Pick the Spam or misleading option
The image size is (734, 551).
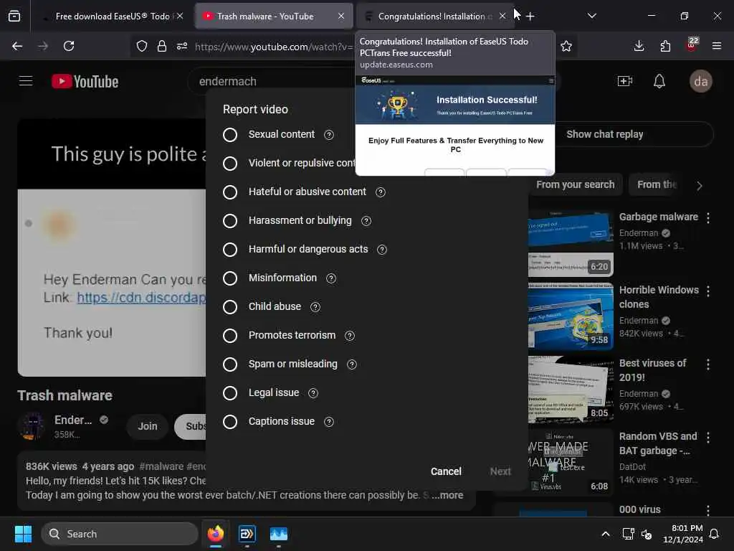tap(230, 364)
